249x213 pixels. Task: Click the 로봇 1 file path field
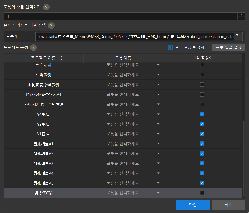[x=135, y=36]
